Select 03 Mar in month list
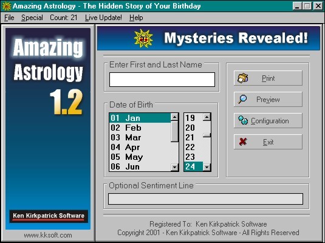Screen dimensions: 325x243 point(140,137)
